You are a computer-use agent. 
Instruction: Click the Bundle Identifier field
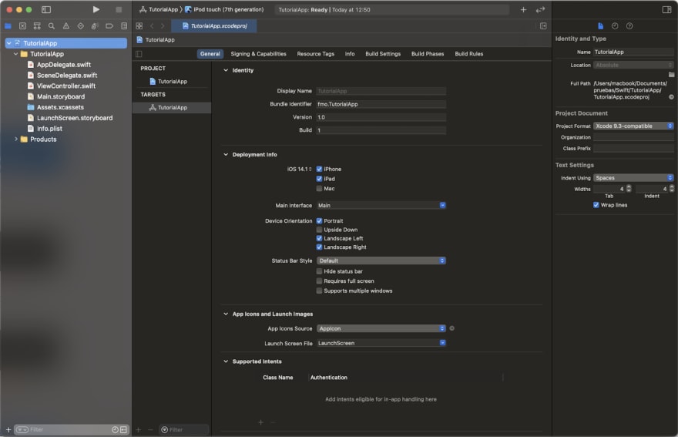381,104
